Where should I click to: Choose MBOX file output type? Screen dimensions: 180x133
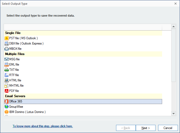point(83,49)
